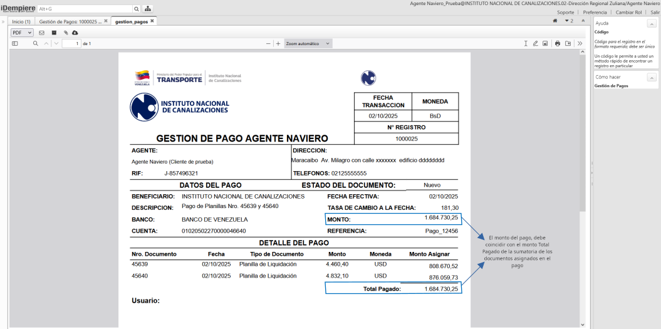Click the PDF vertical scrollbar up arrow
This screenshot has height=329, width=661.
pos(583,52)
